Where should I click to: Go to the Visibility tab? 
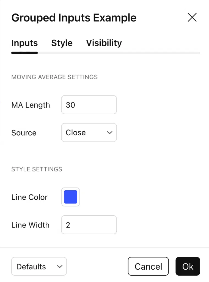click(x=104, y=43)
